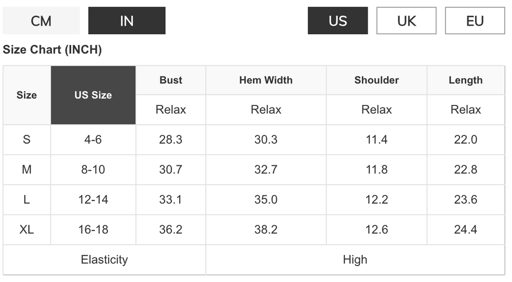Click the 12-14 US size cell
This screenshot has height=282, width=512.
coord(93,200)
